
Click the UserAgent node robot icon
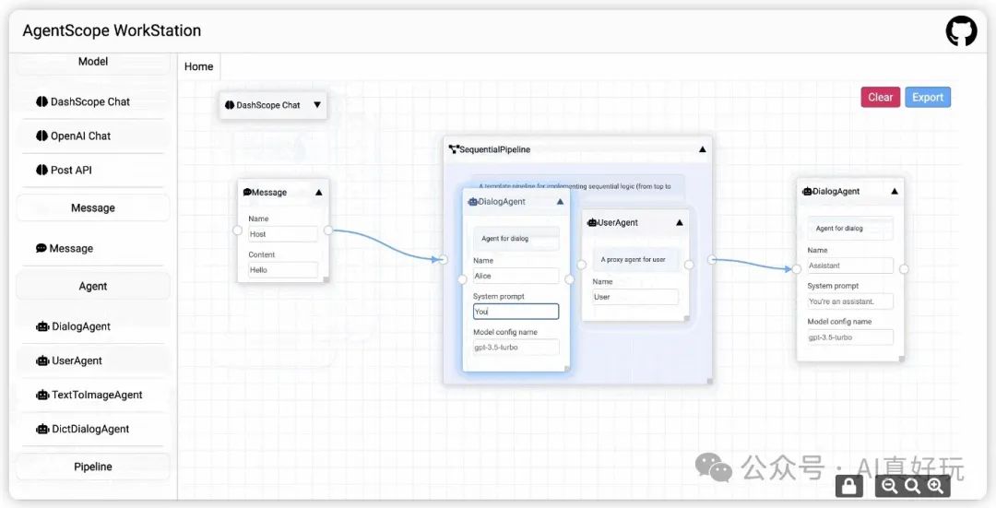(x=592, y=222)
